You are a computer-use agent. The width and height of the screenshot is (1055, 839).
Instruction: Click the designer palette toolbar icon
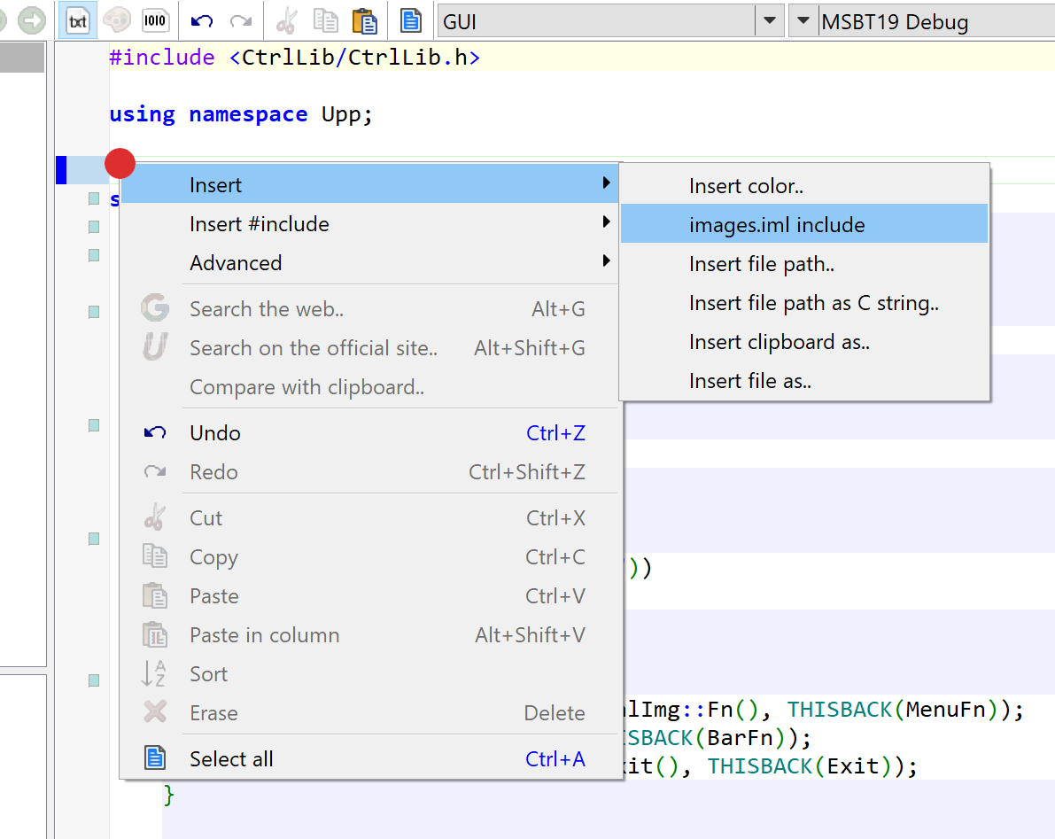(116, 20)
